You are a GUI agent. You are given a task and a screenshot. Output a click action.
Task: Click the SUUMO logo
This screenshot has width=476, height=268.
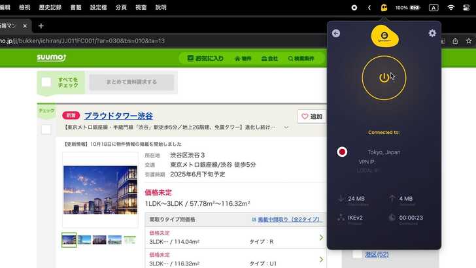tap(50, 58)
